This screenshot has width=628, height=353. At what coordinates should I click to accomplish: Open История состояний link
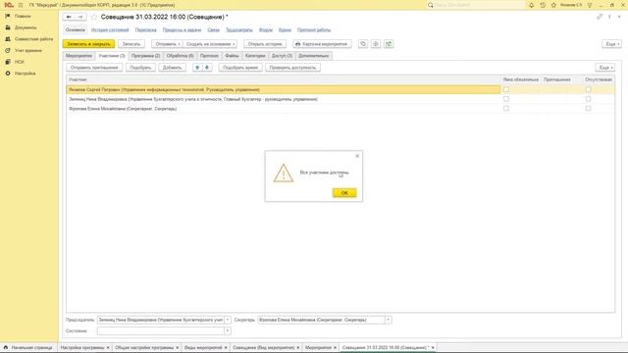[x=110, y=30]
